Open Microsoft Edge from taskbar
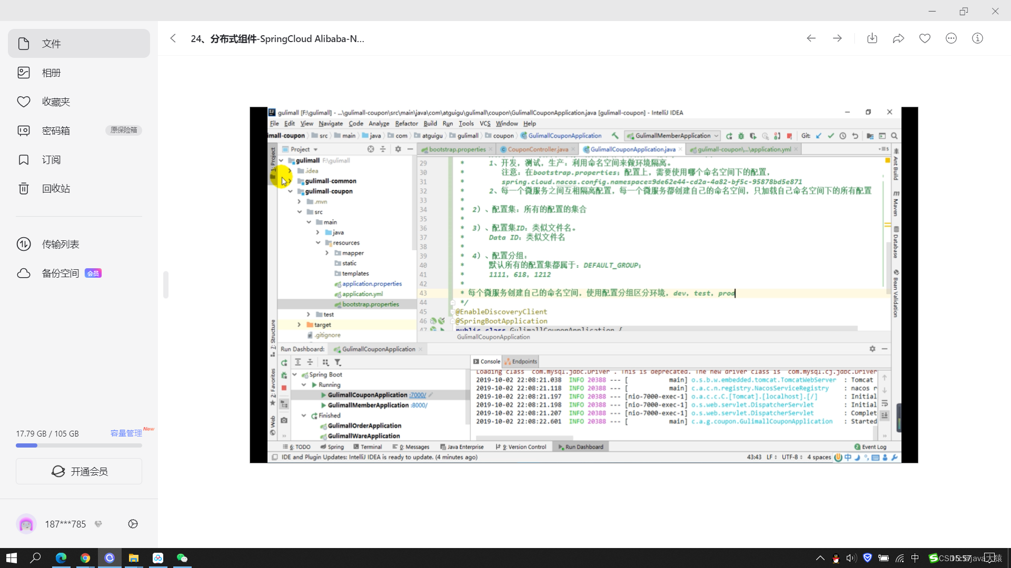Viewport: 1011px width, 568px height. pyautogui.click(x=61, y=558)
